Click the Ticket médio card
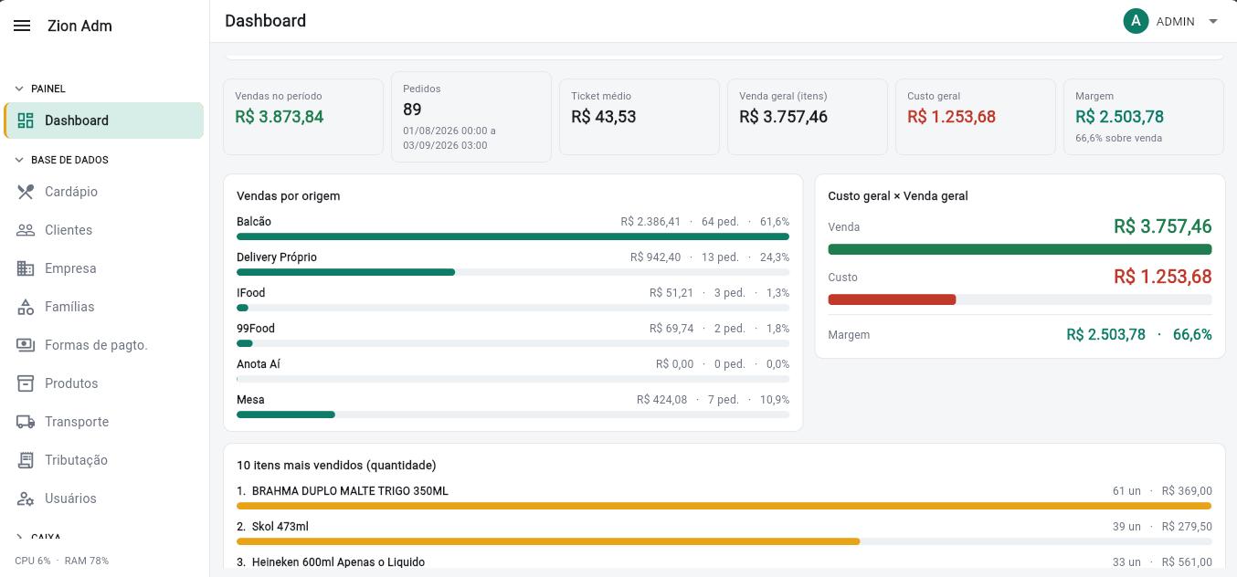1237x577 pixels. pos(640,117)
